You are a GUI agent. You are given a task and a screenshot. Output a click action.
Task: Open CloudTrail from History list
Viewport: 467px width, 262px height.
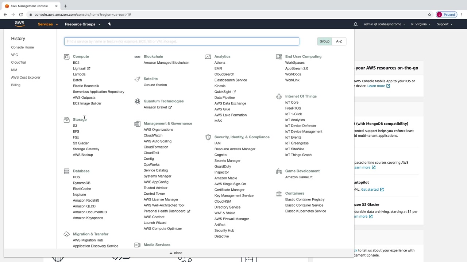[19, 62]
